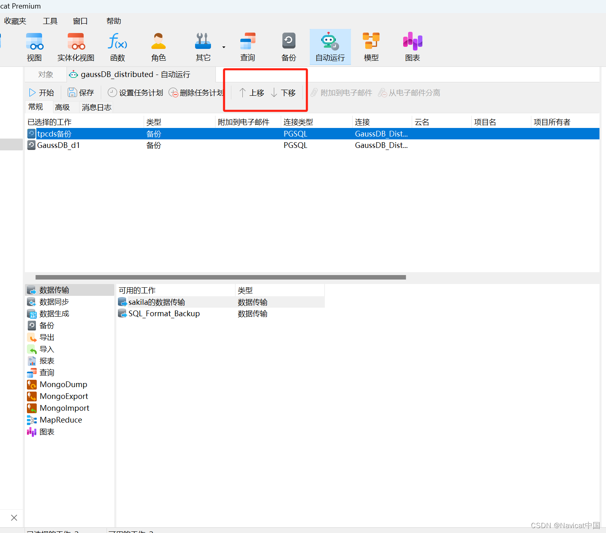606x533 pixels.
Task: Select 数据生成 data generation job type
Action: click(69, 313)
